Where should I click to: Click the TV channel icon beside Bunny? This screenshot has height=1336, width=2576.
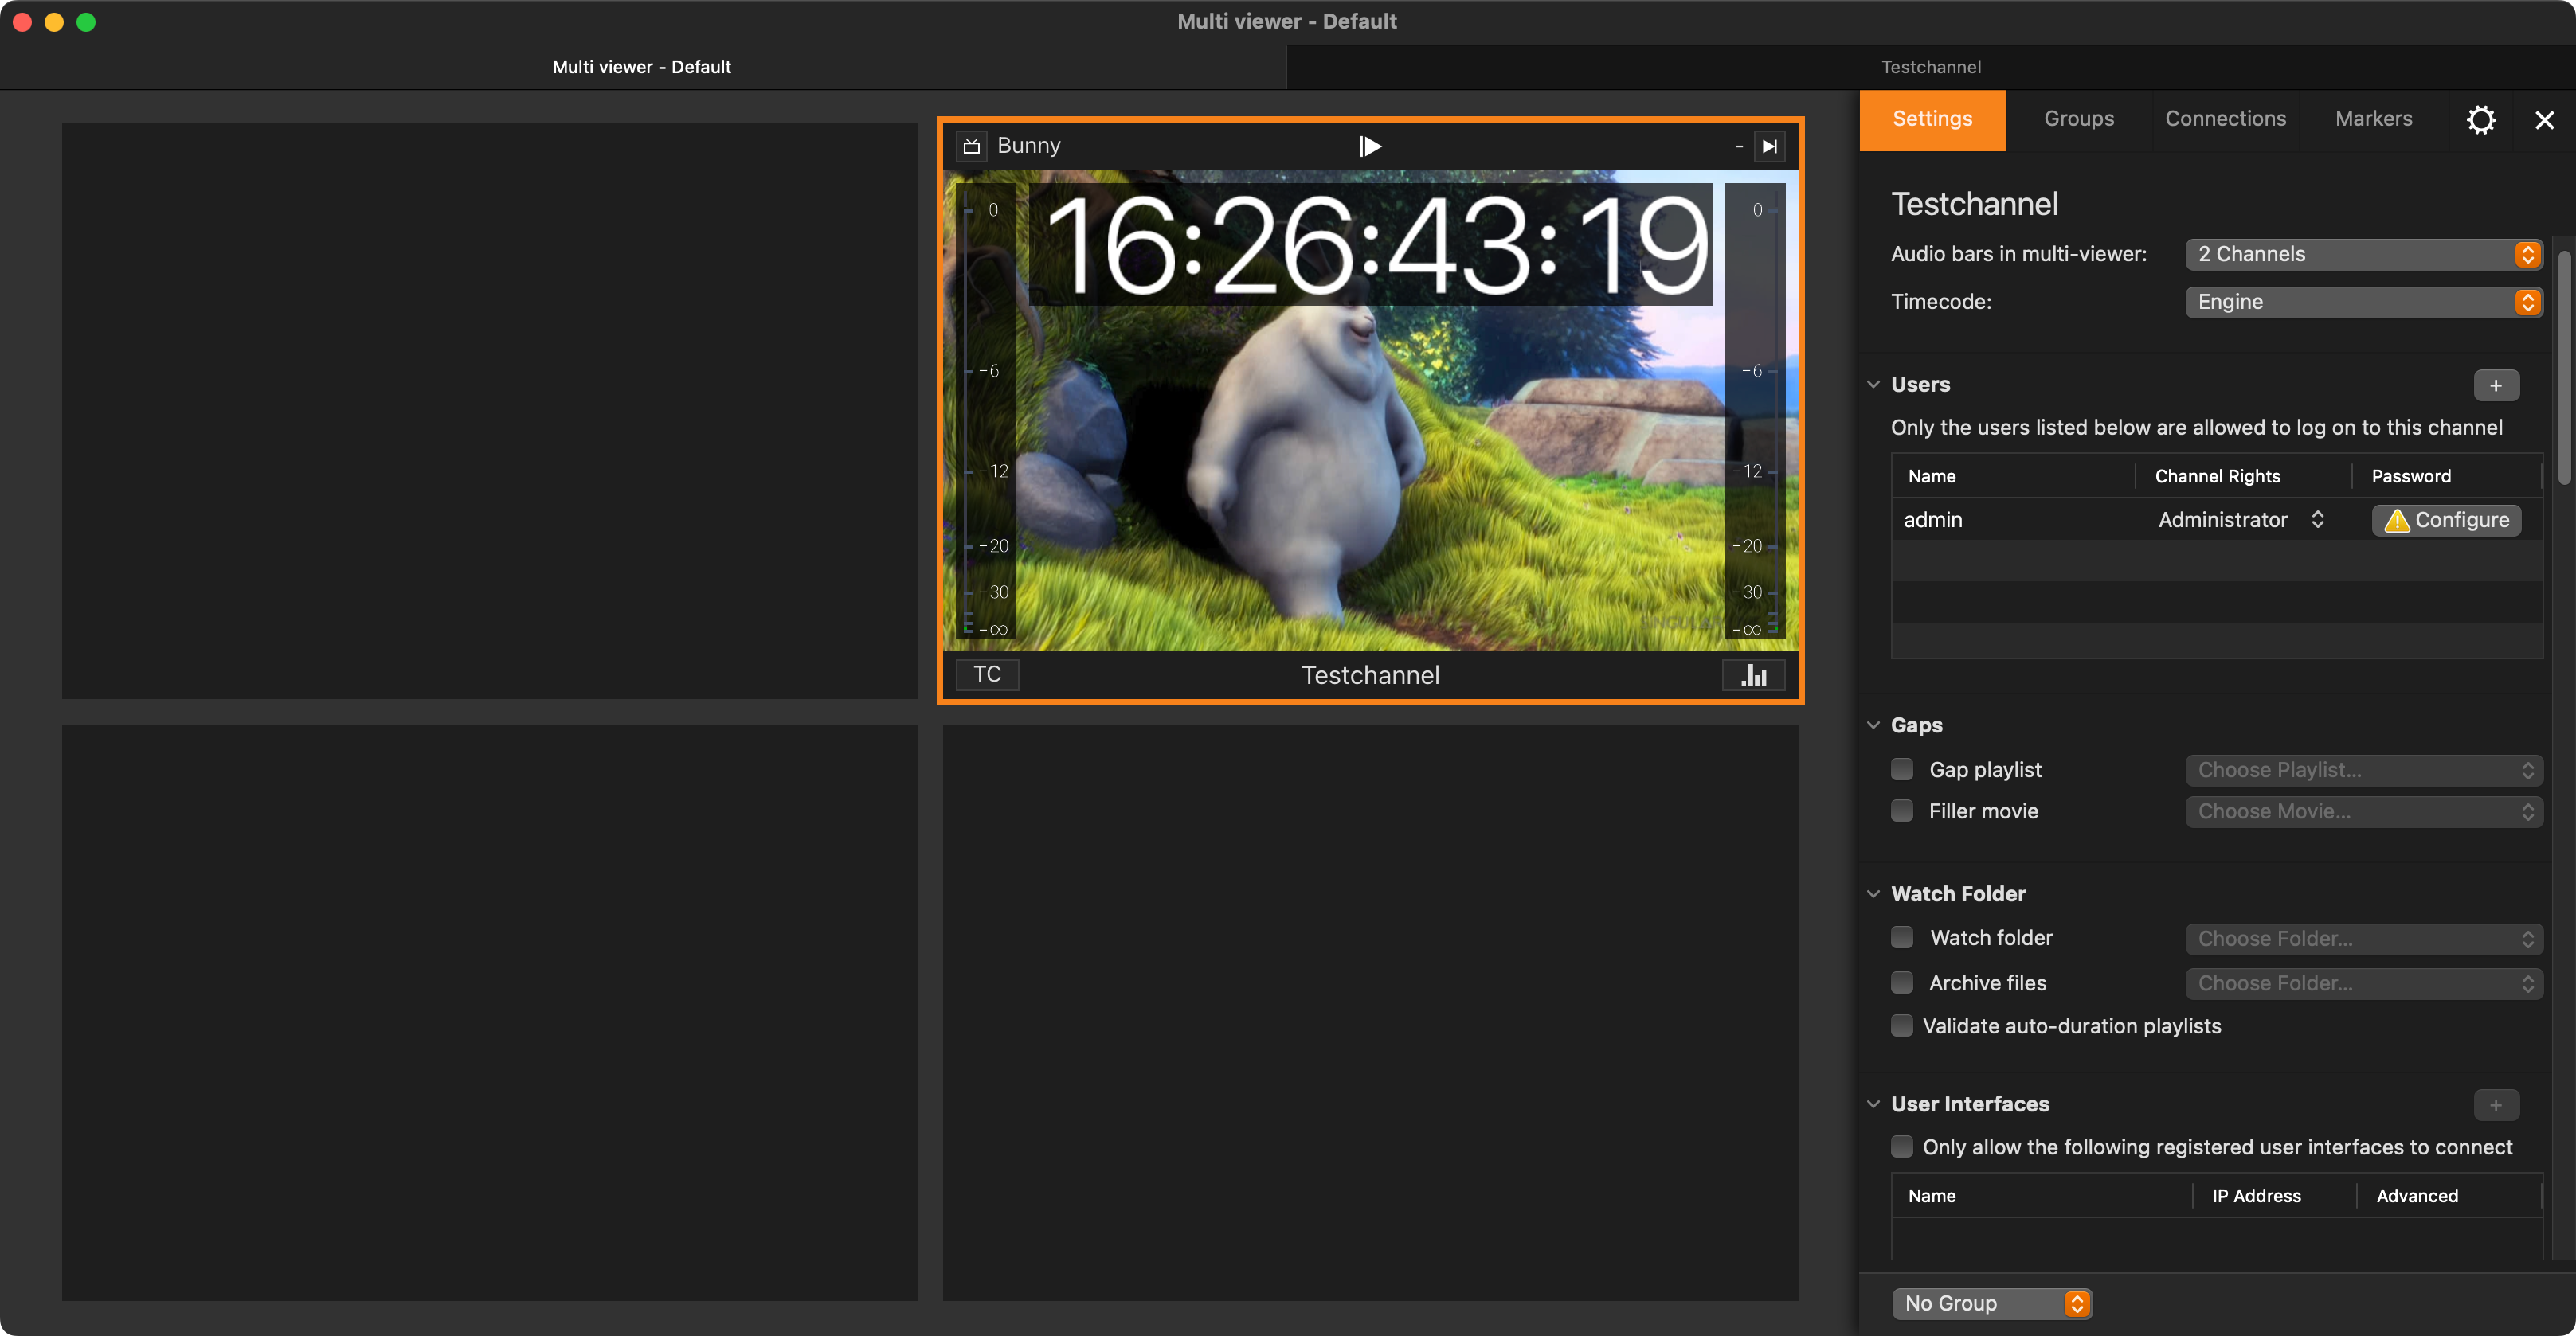point(971,146)
